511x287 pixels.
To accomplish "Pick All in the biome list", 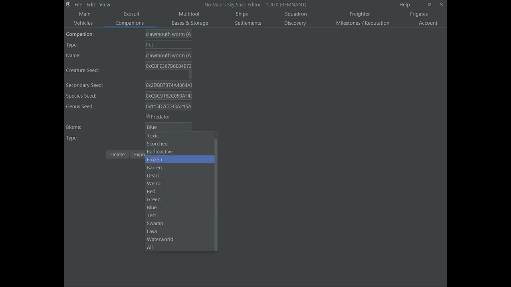I will (x=180, y=247).
